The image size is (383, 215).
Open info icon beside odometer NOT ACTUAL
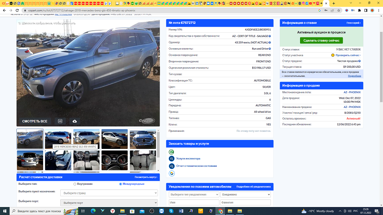270,43
